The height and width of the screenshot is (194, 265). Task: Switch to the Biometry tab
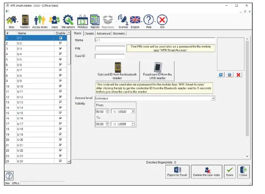coord(119,33)
